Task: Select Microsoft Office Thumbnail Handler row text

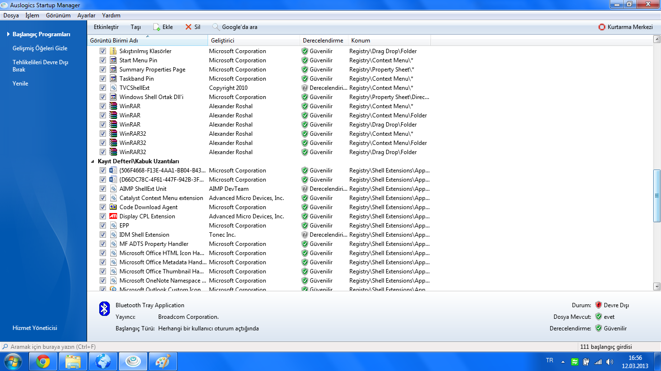Action: (x=162, y=271)
